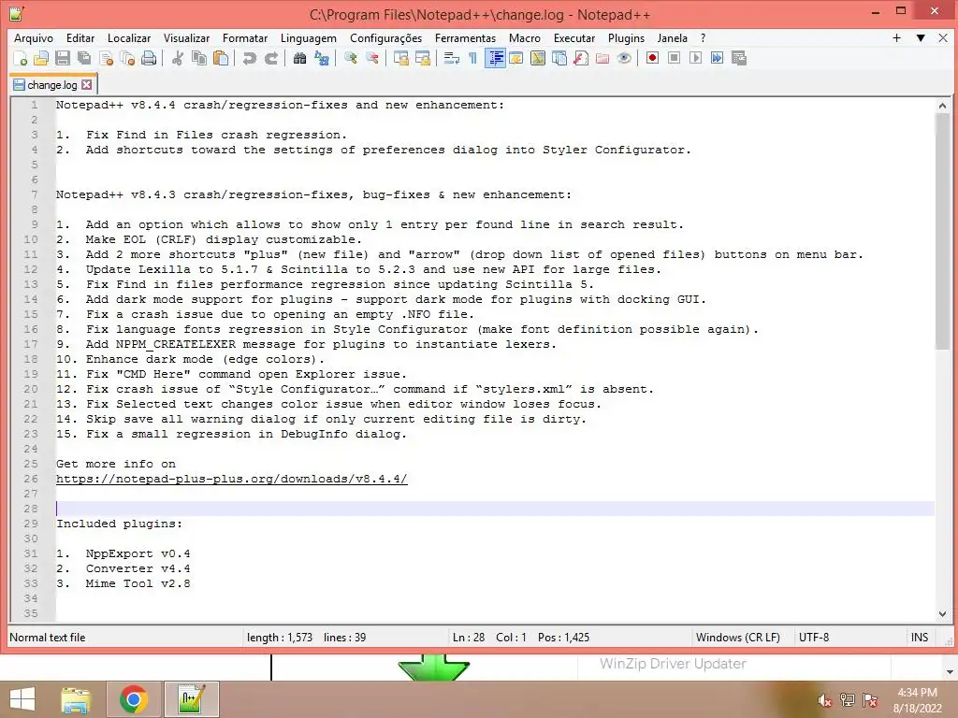The height and width of the screenshot is (718, 958).
Task: Toggle the Monitoring eye icon
Action: [x=624, y=58]
